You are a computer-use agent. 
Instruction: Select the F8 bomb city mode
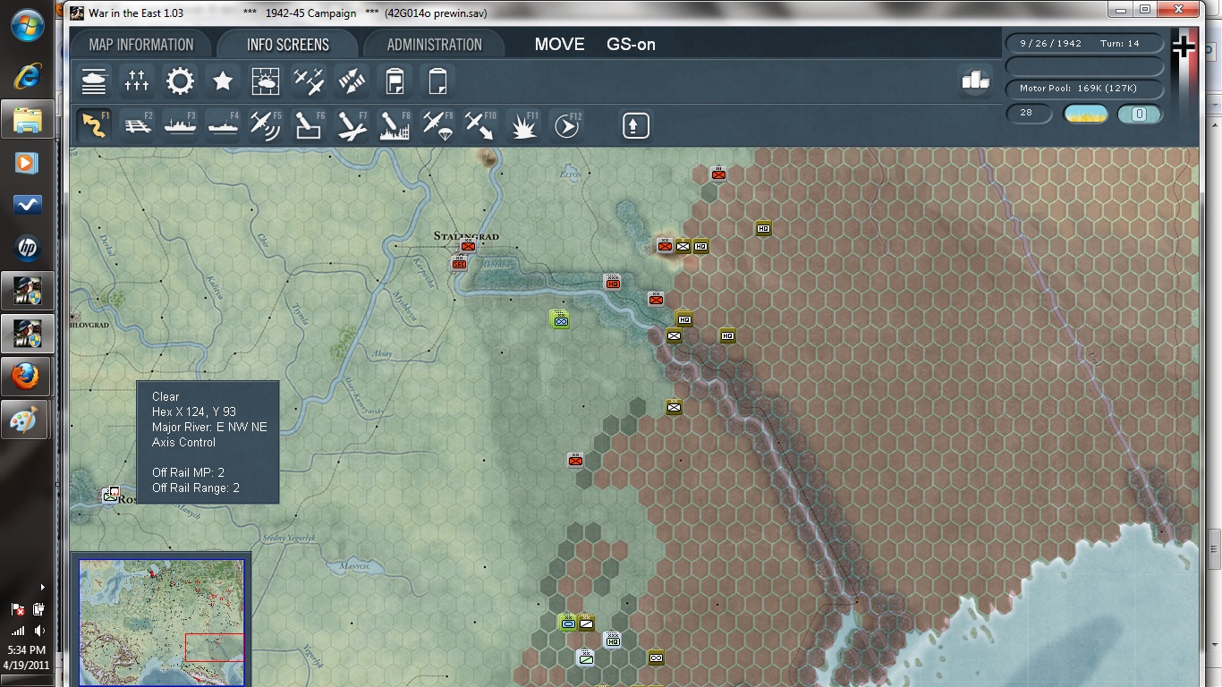[395, 125]
